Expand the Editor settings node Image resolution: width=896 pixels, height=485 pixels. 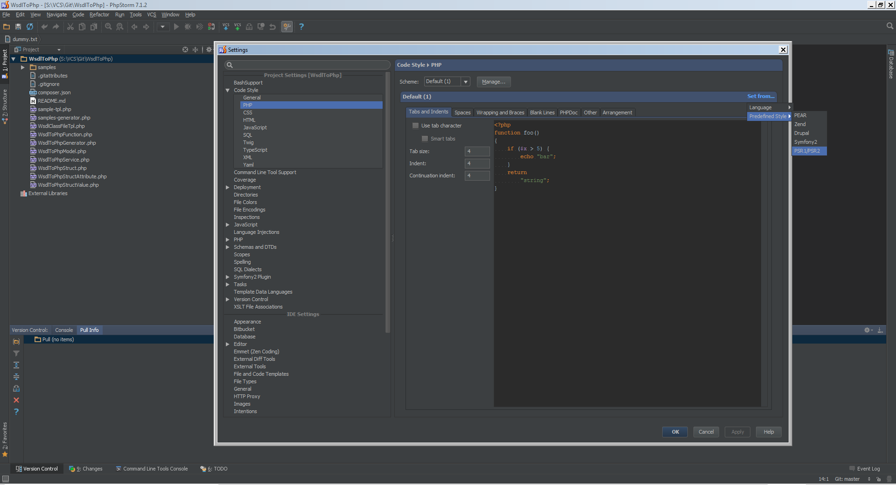click(228, 344)
